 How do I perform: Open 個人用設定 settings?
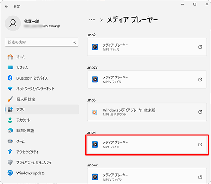(x=42, y=99)
